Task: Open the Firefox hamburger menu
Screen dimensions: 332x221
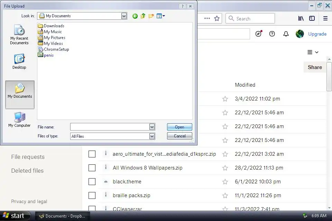Action: (325, 18)
